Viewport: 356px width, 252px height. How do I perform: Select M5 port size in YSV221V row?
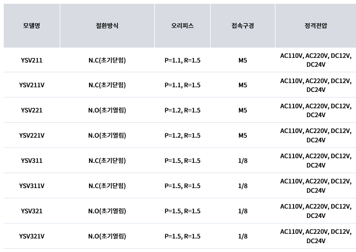(x=242, y=135)
